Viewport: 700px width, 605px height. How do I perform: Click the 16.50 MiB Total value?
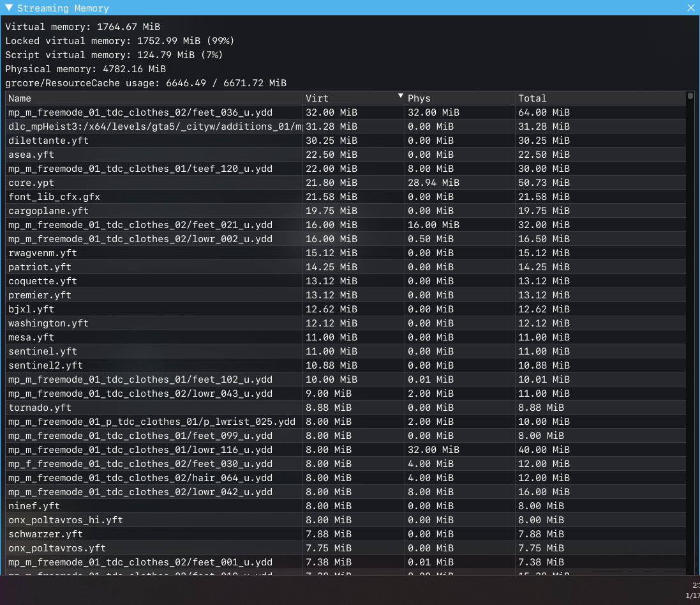tap(544, 239)
